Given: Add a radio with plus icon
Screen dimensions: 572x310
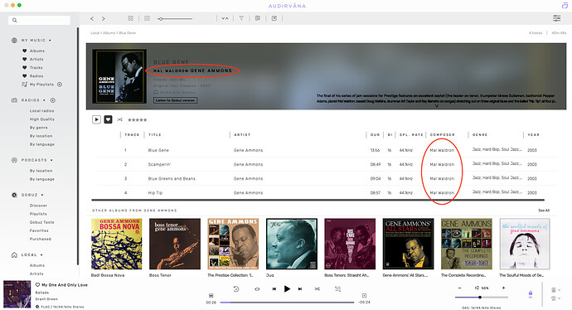Looking at the screenshot, I should pyautogui.click(x=52, y=100).
